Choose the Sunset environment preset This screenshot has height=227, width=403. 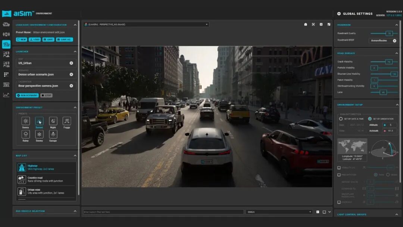coord(39,121)
